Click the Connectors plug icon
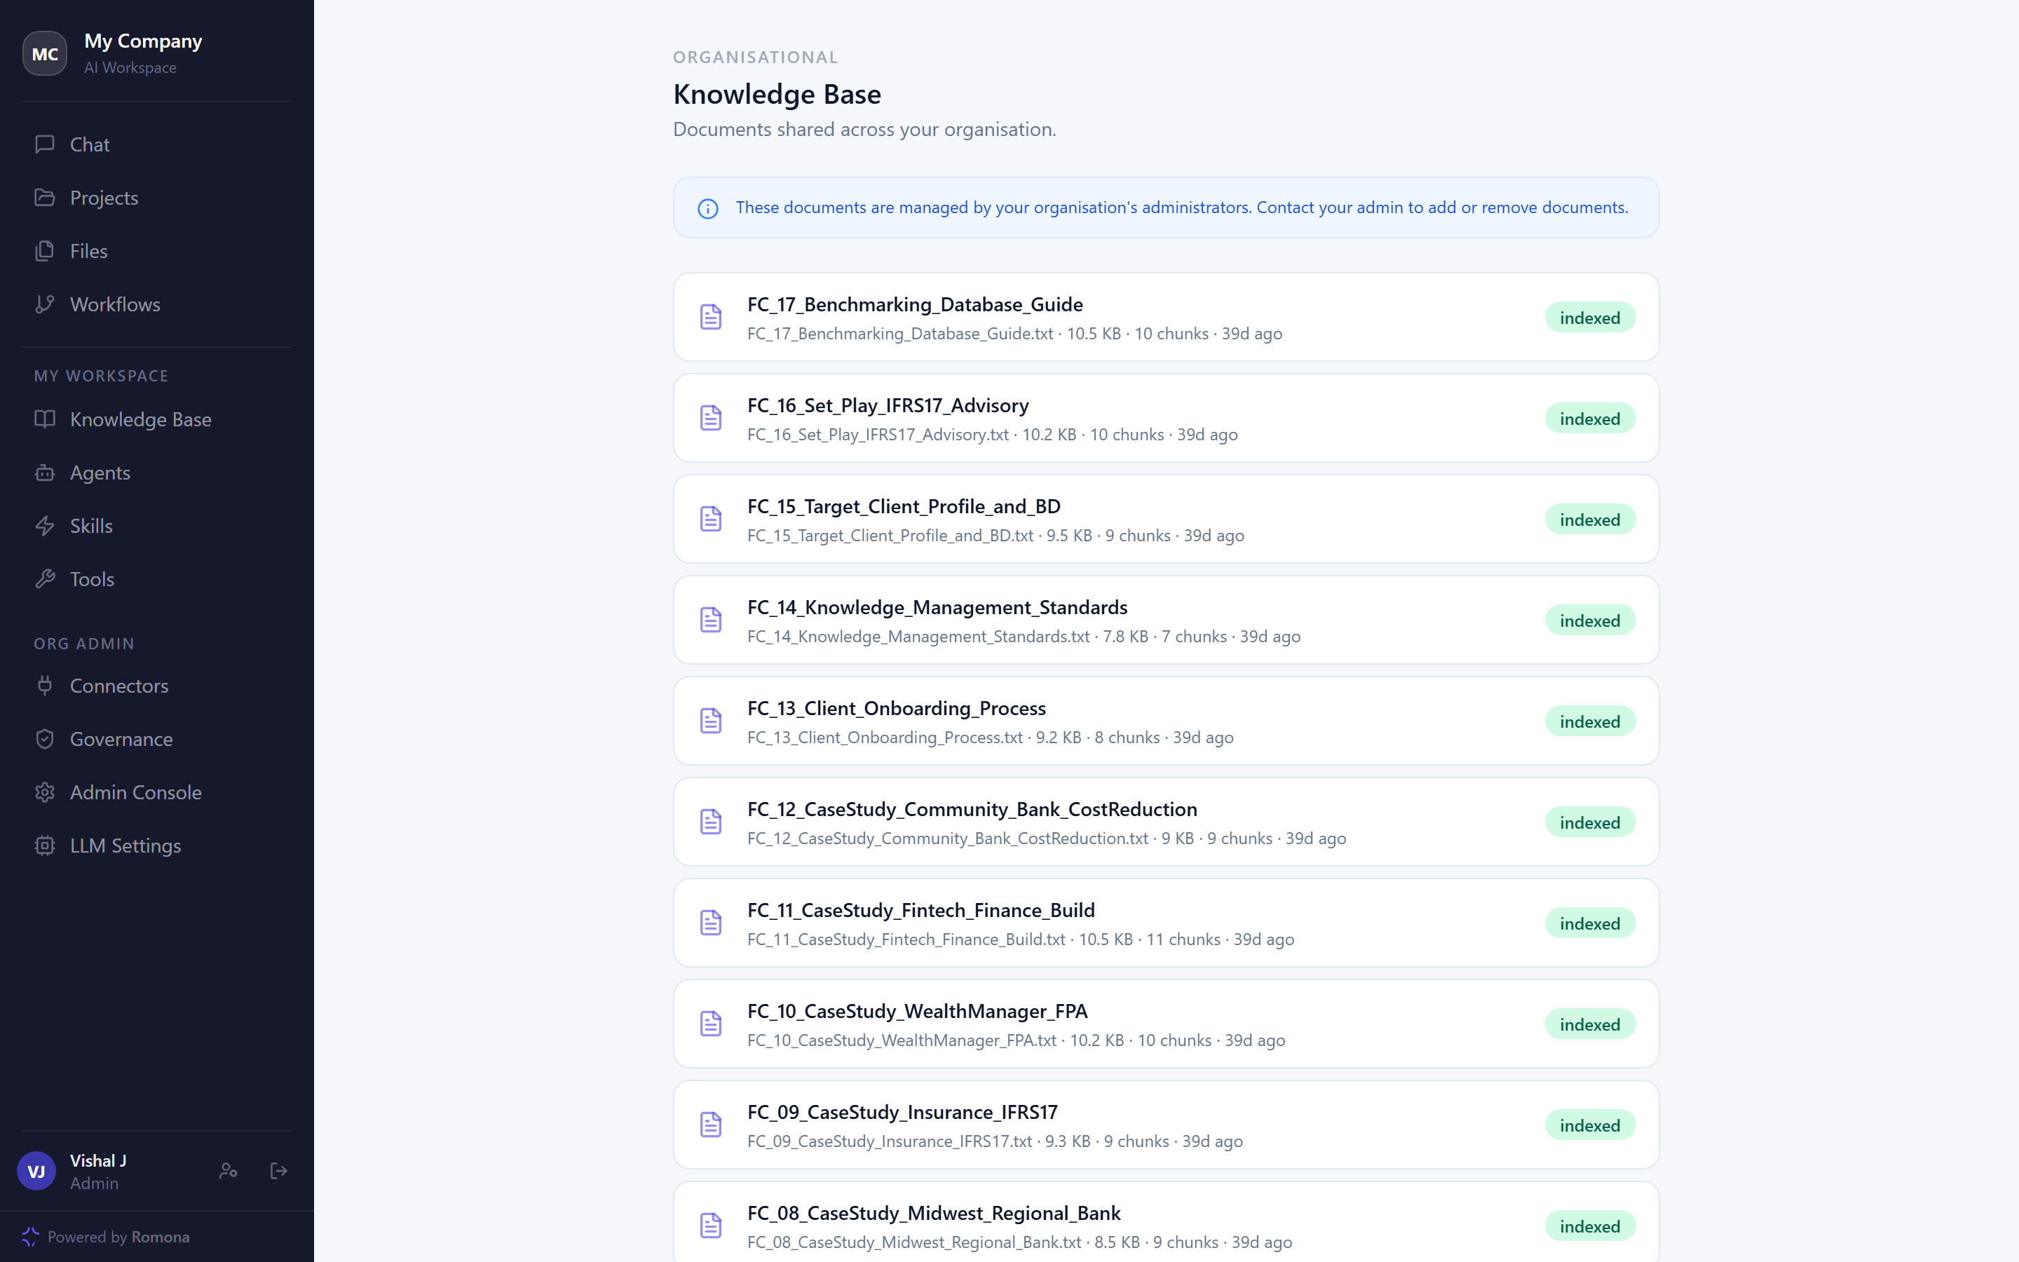Image resolution: width=2019 pixels, height=1262 pixels. coord(45,686)
